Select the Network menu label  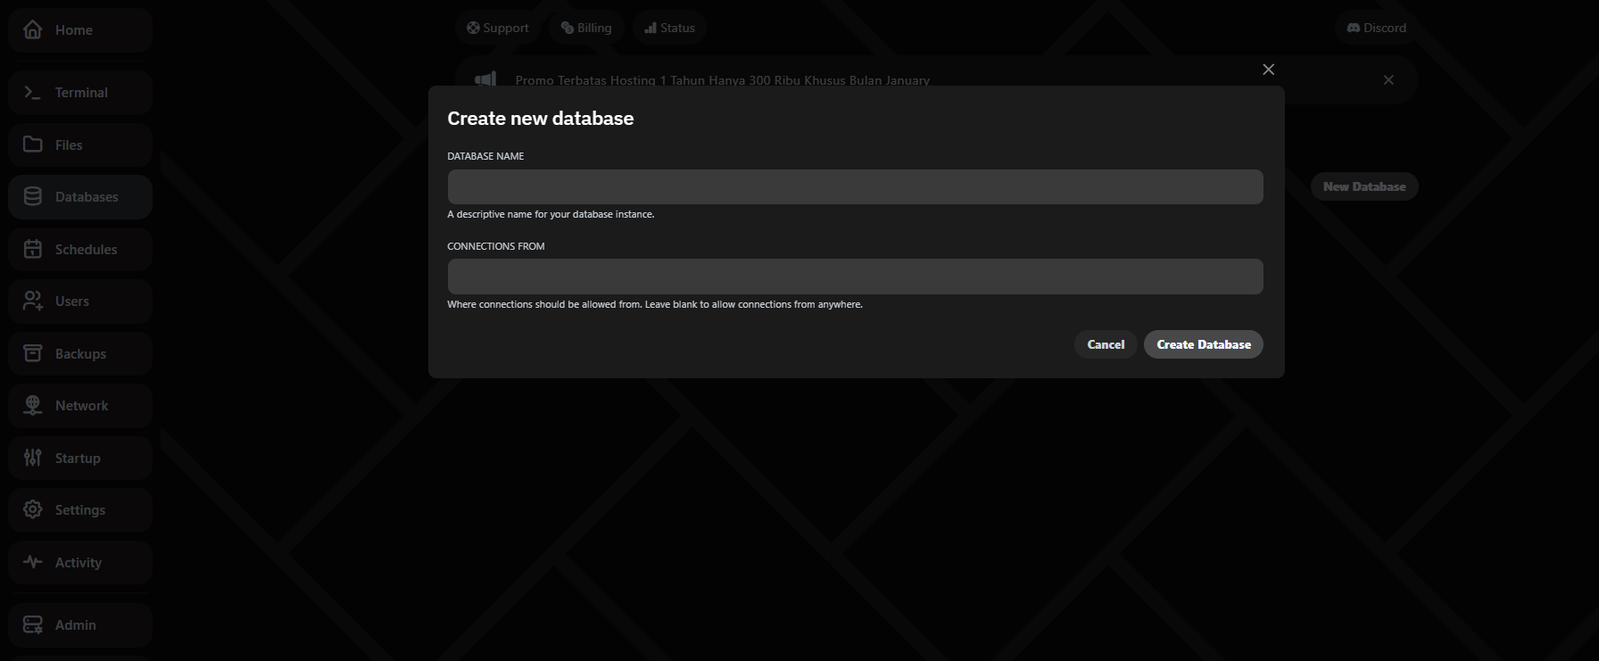[x=81, y=405]
